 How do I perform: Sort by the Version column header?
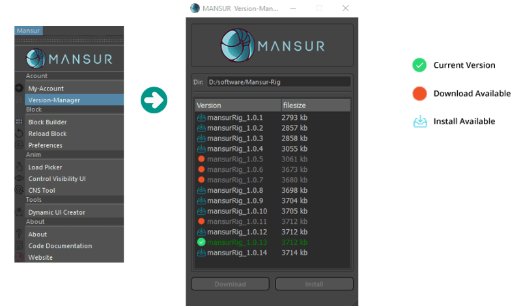(x=238, y=105)
